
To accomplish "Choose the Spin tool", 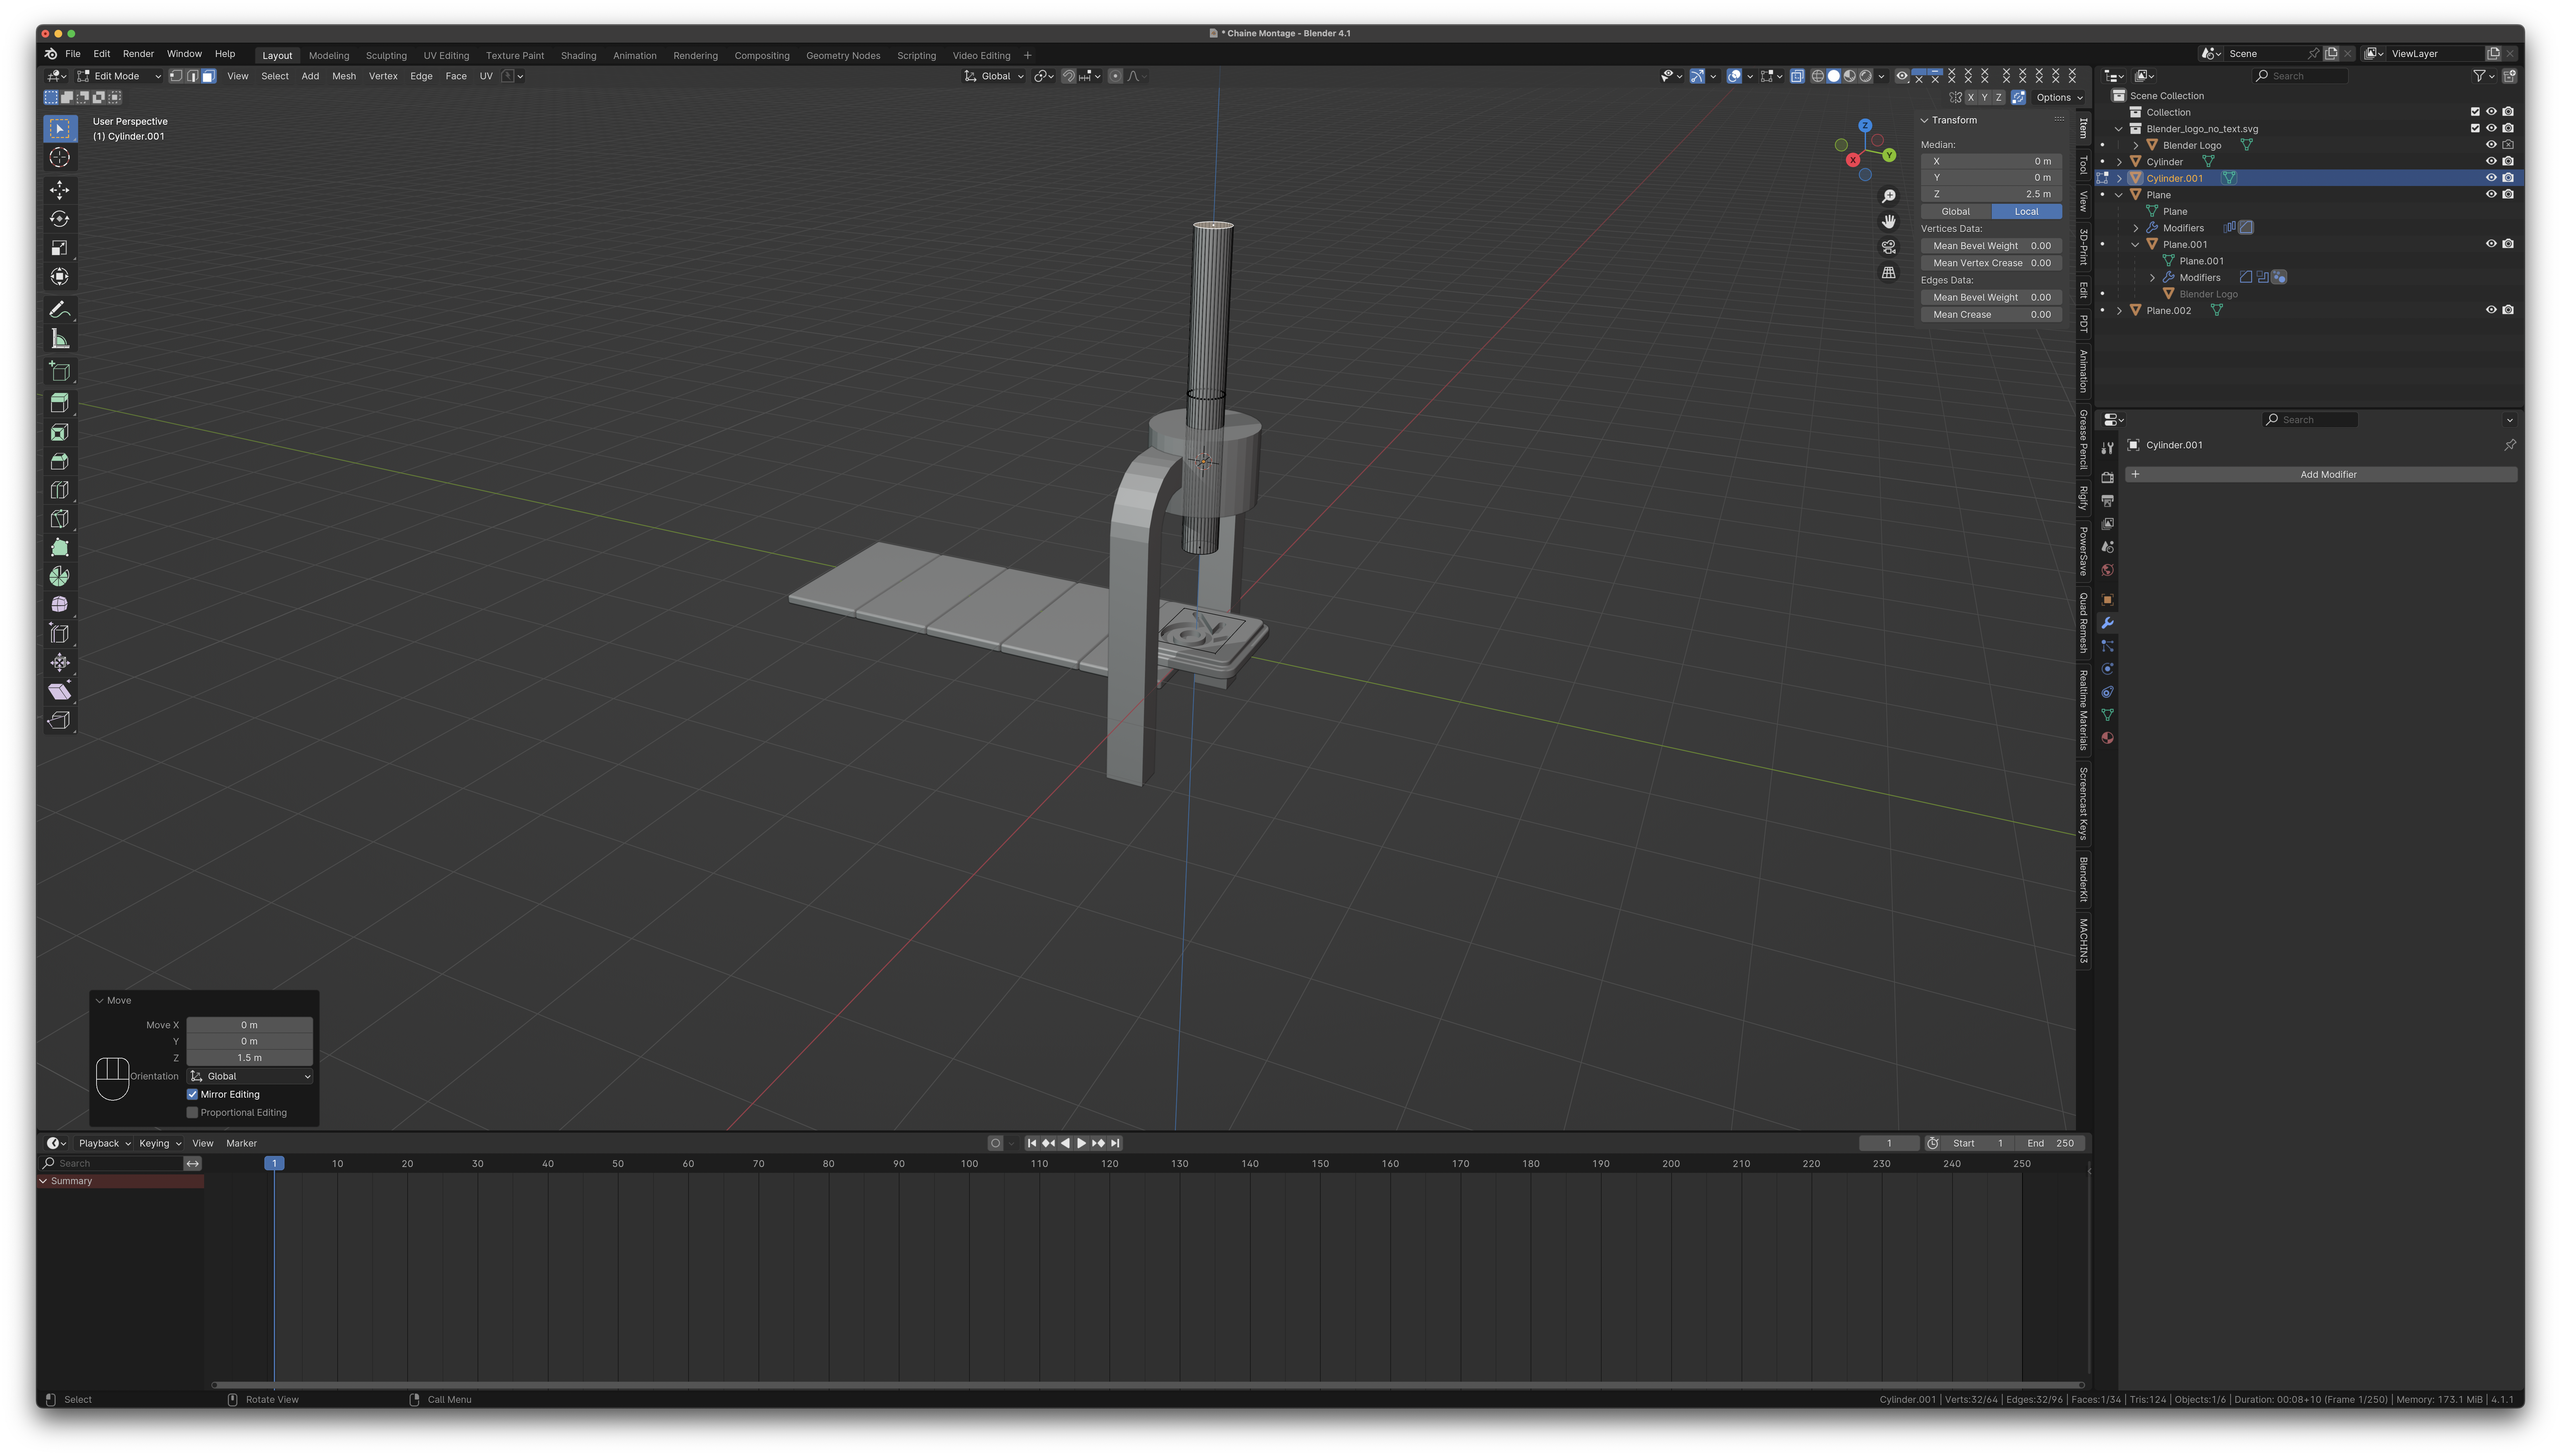I will [60, 577].
